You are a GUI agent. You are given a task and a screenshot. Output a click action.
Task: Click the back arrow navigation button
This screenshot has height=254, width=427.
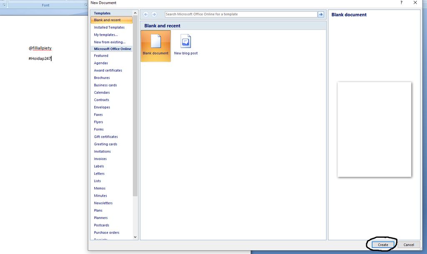pyautogui.click(x=146, y=14)
